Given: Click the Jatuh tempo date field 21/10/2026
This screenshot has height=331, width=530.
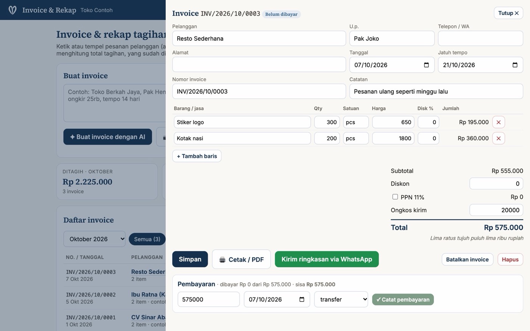Looking at the screenshot, I should [x=480, y=65].
